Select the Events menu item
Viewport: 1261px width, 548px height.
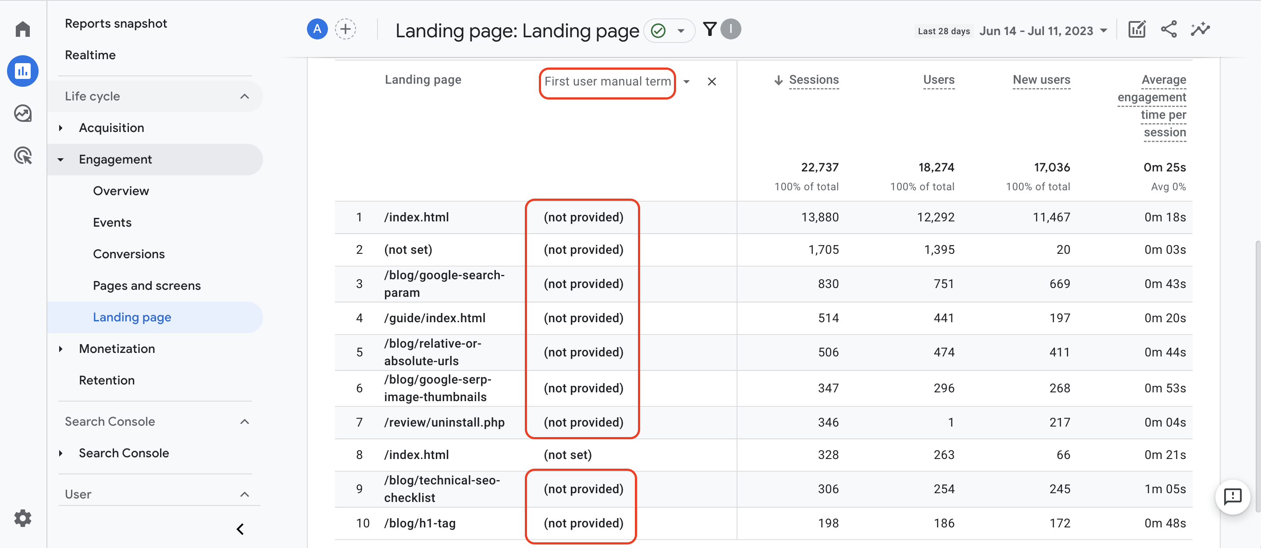[112, 222]
